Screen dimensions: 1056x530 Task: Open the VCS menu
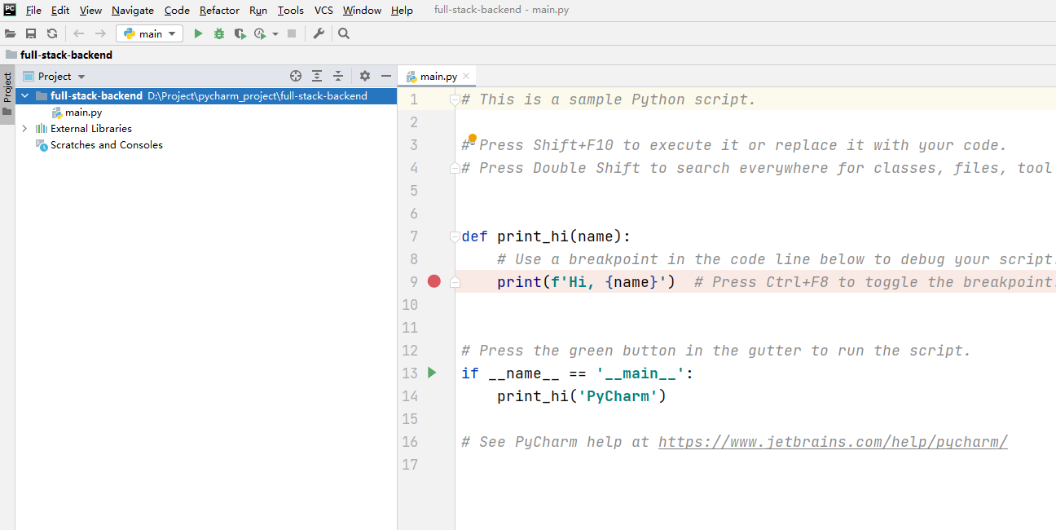coord(323,11)
